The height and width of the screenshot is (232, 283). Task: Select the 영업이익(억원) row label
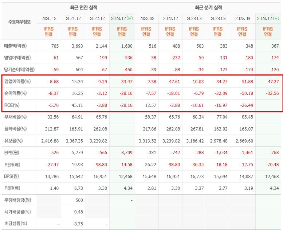(x=17, y=58)
